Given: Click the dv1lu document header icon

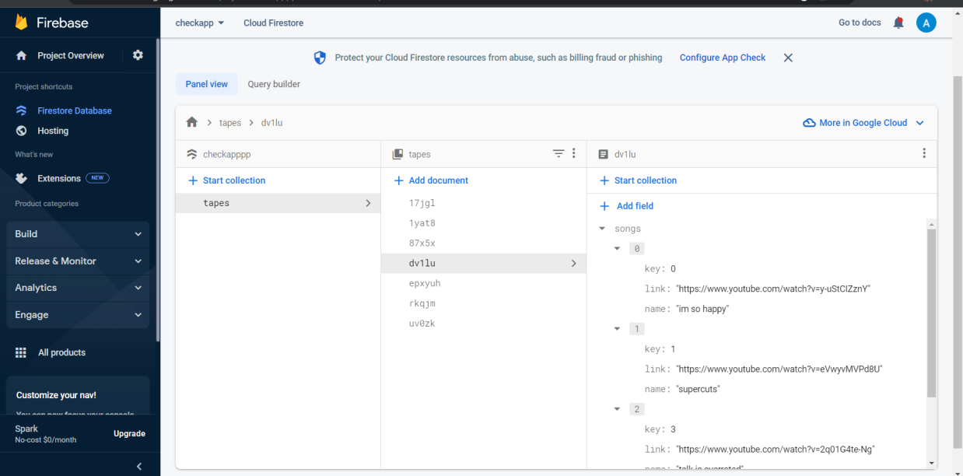Looking at the screenshot, I should (x=603, y=154).
